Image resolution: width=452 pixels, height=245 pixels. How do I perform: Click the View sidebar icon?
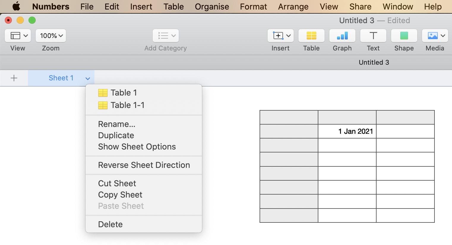pyautogui.click(x=18, y=36)
